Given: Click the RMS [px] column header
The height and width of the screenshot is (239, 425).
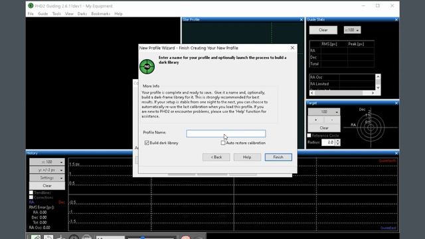Looking at the screenshot, I should pos(329,44).
